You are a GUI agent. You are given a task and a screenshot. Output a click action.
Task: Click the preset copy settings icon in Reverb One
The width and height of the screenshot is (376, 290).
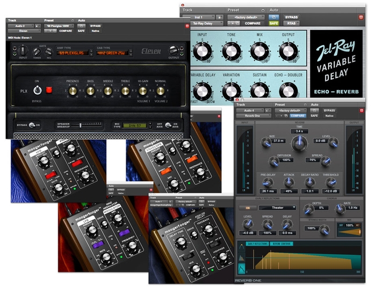[x=286, y=116]
